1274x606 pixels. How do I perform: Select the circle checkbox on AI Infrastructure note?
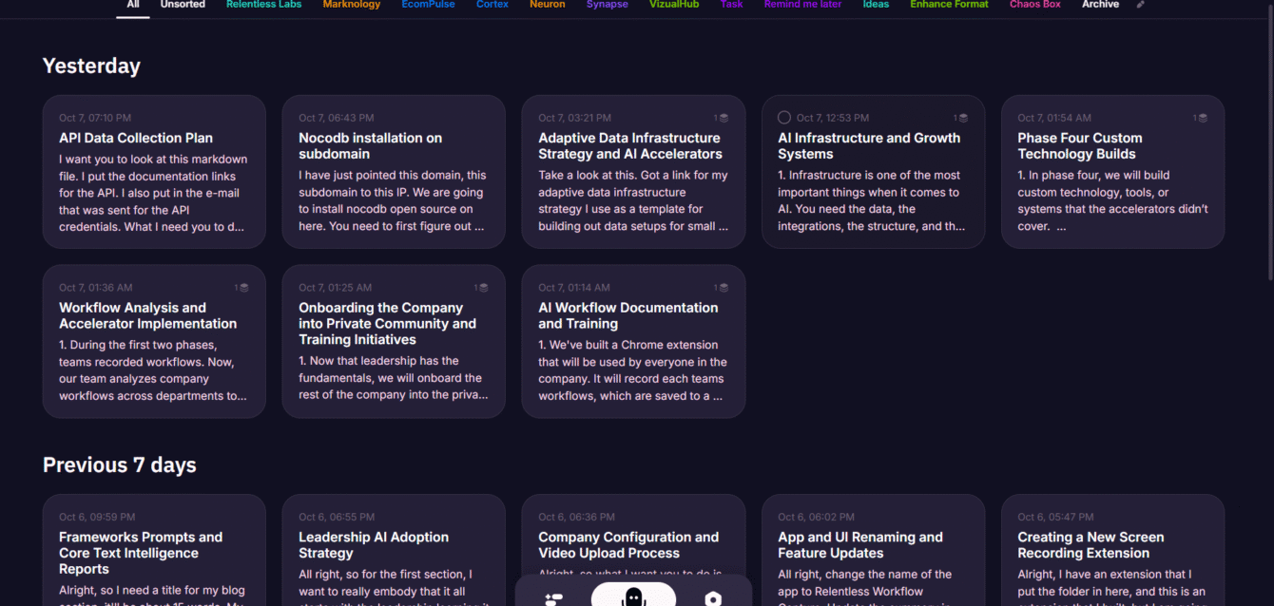coord(784,118)
